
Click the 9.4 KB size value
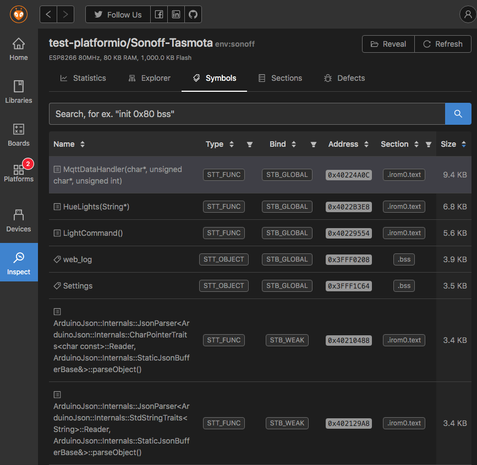coord(455,175)
